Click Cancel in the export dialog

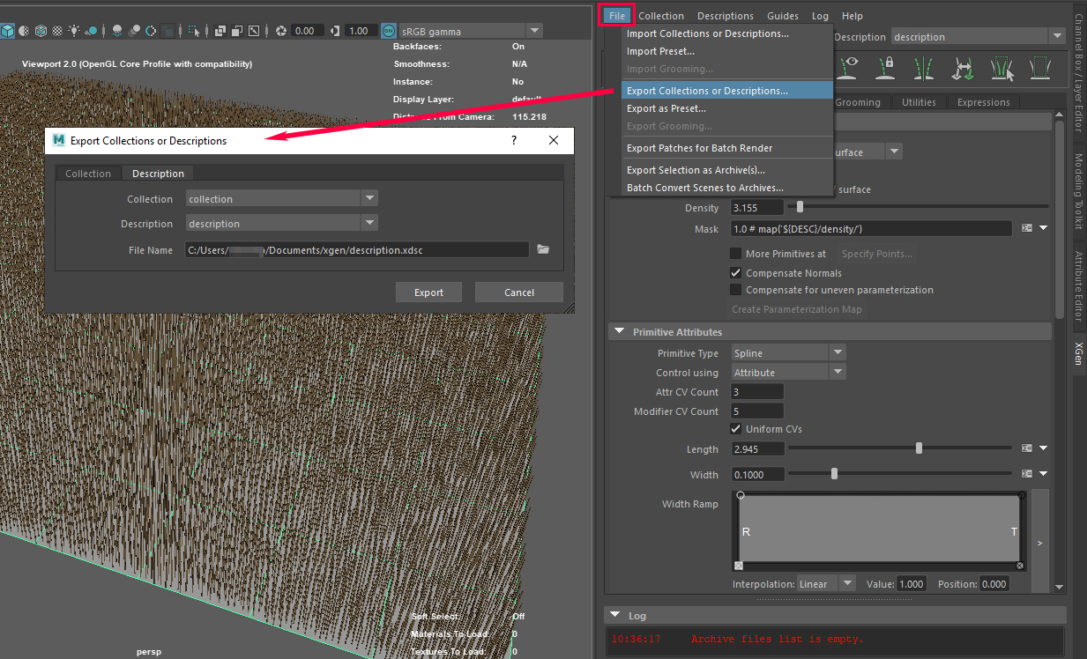pos(518,292)
